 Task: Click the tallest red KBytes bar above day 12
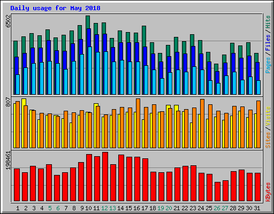coord(105,177)
